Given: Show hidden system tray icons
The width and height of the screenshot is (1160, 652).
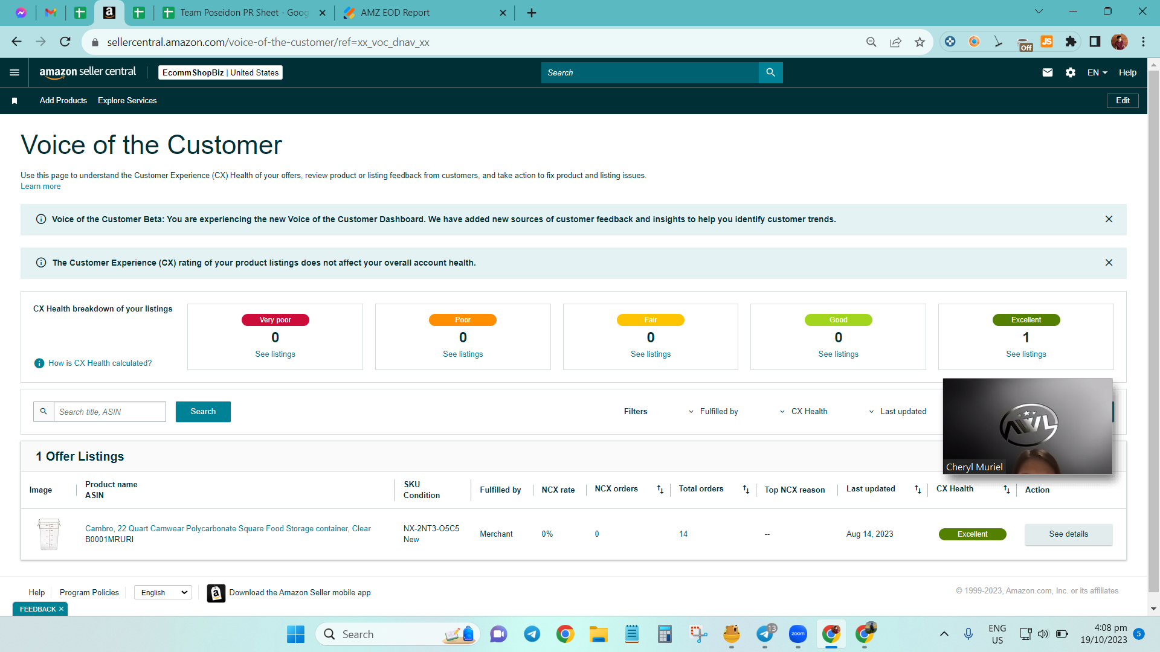Looking at the screenshot, I should 944,634.
